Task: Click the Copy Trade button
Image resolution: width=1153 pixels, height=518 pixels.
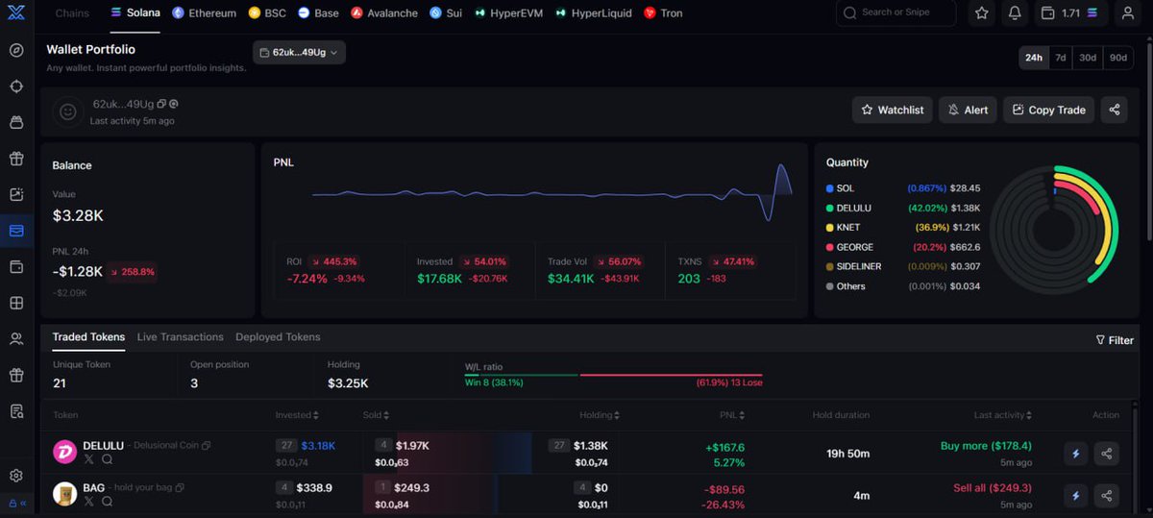Action: [x=1048, y=110]
